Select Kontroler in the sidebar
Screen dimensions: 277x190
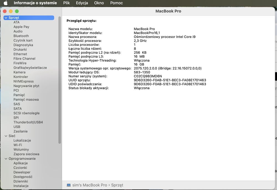pyautogui.click(x=21, y=77)
